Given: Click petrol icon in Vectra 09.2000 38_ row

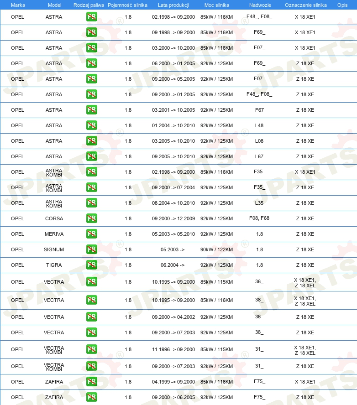Looking at the screenshot, I should 91,332.
